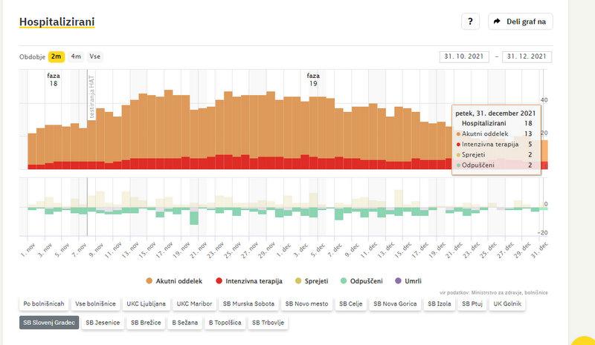Switch period to 4m
This screenshot has width=595, height=345.
(76, 56)
